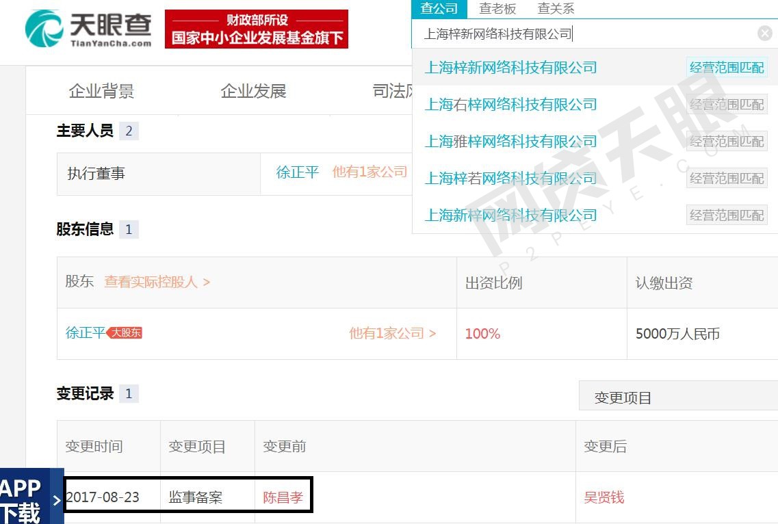
Task: Click the 变更时间 column header
Action: click(94, 446)
